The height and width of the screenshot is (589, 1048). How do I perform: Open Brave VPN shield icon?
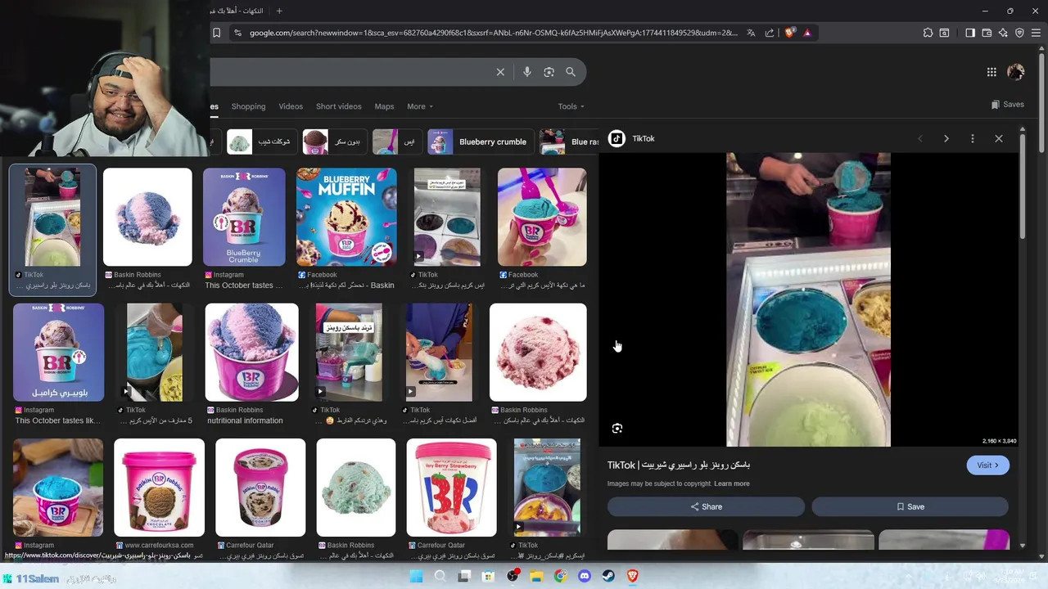click(x=1019, y=33)
